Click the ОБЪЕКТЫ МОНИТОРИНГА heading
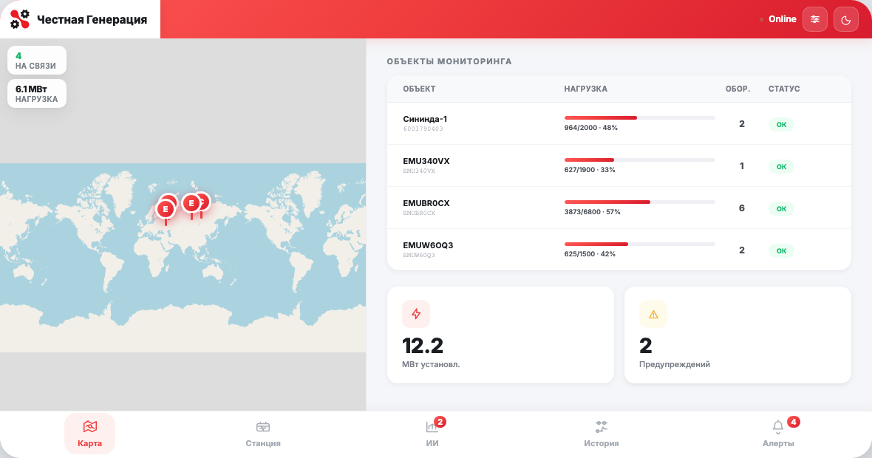This screenshot has width=872, height=458. tap(449, 61)
